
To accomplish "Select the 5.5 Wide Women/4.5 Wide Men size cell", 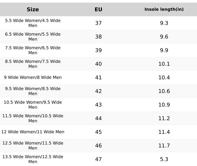I will click(x=33, y=23).
